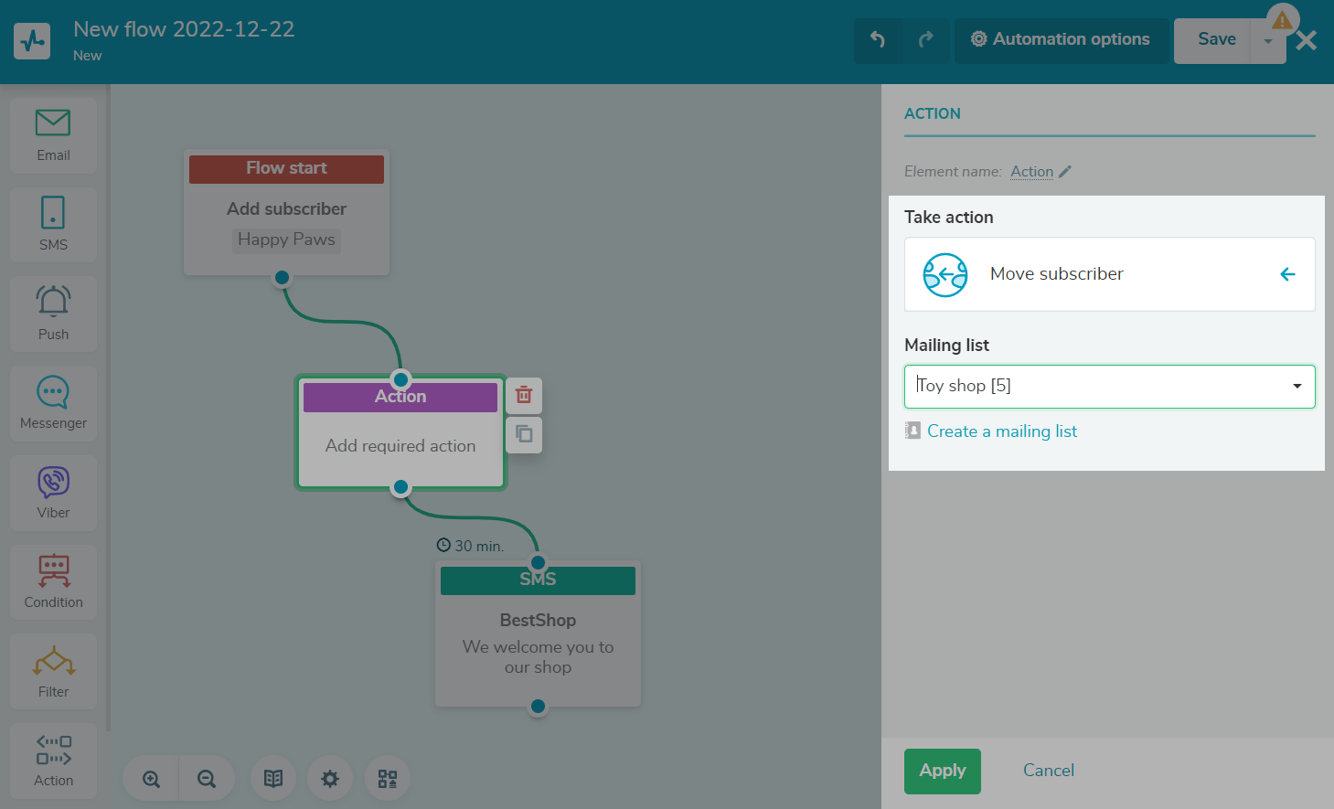Viewport: 1334px width, 809px height.
Task: Select the Viber element icon
Action: 53,492
